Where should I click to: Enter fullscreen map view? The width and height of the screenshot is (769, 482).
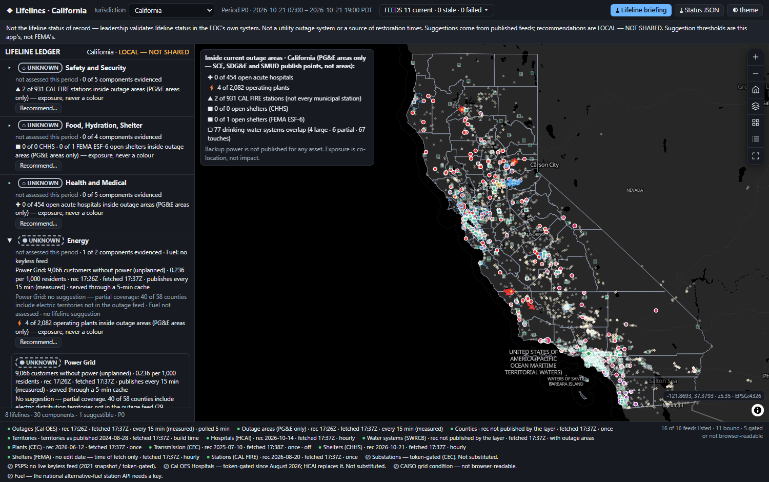tap(755, 156)
